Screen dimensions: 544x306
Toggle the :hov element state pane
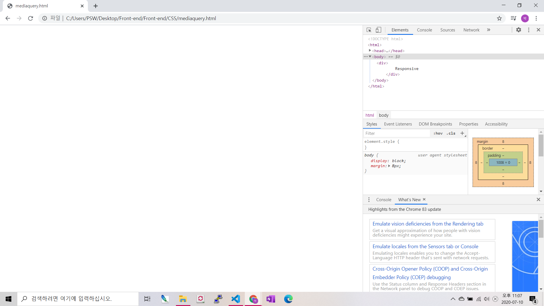coord(438,133)
